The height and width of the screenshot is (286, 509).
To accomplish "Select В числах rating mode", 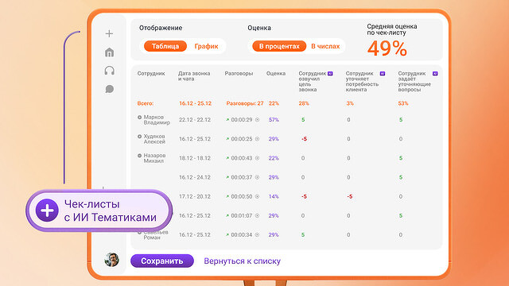I will pos(325,46).
